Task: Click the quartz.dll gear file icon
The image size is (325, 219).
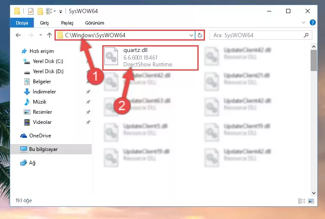Action: pyautogui.click(x=111, y=57)
